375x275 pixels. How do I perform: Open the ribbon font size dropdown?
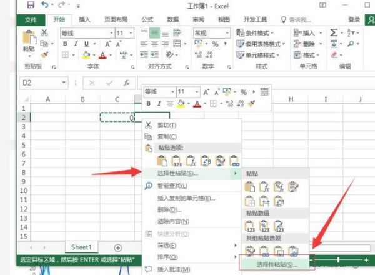(131, 32)
